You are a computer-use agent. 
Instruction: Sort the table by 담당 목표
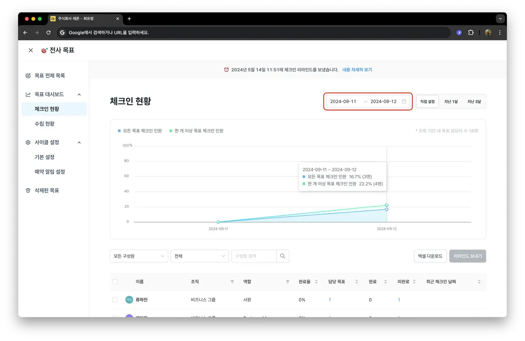[356, 282]
